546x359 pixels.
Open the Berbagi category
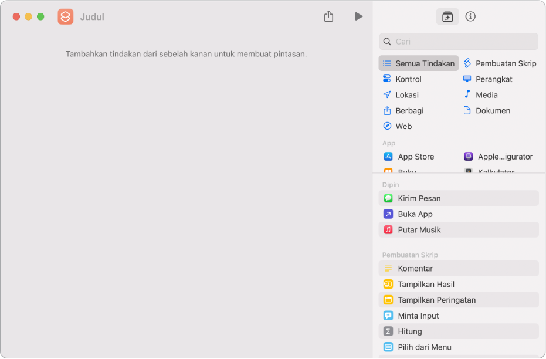click(403, 110)
